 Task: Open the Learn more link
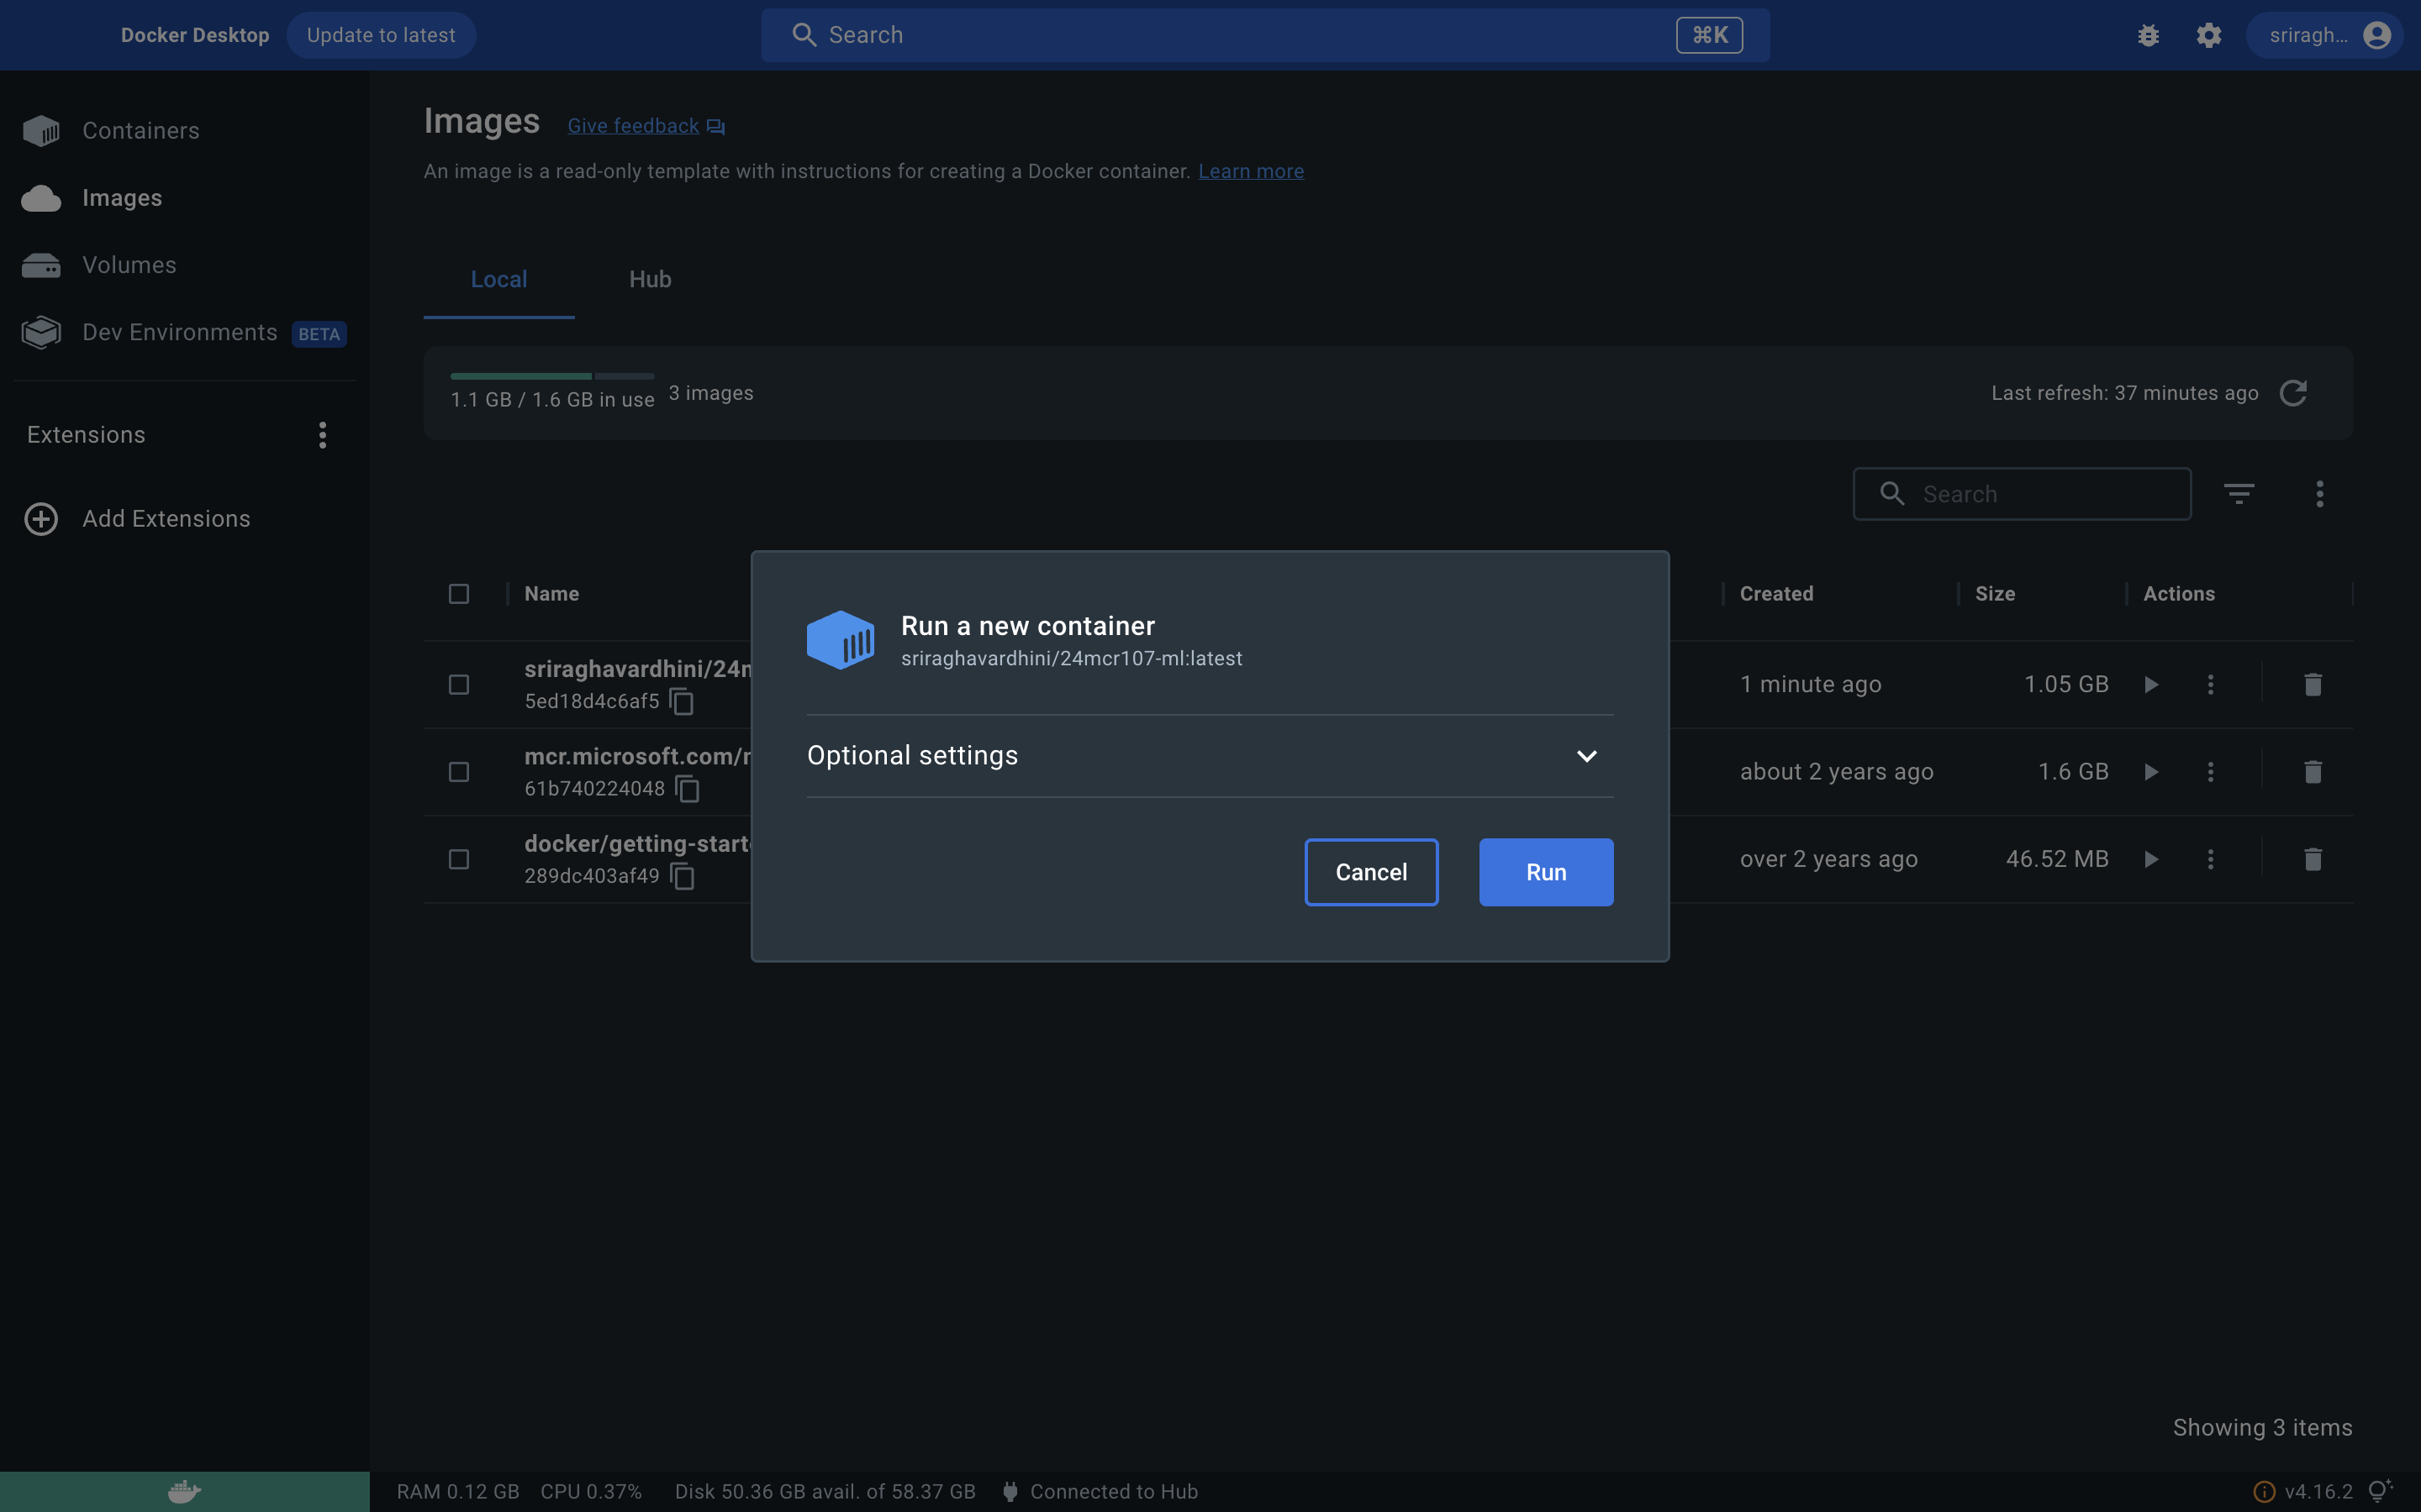tap(1251, 171)
